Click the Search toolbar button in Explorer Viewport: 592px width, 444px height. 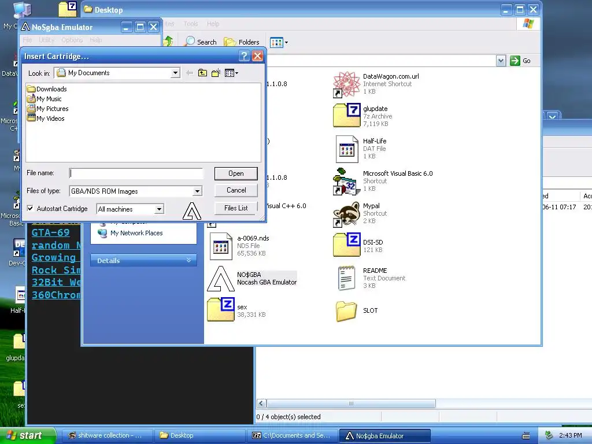tap(200, 42)
